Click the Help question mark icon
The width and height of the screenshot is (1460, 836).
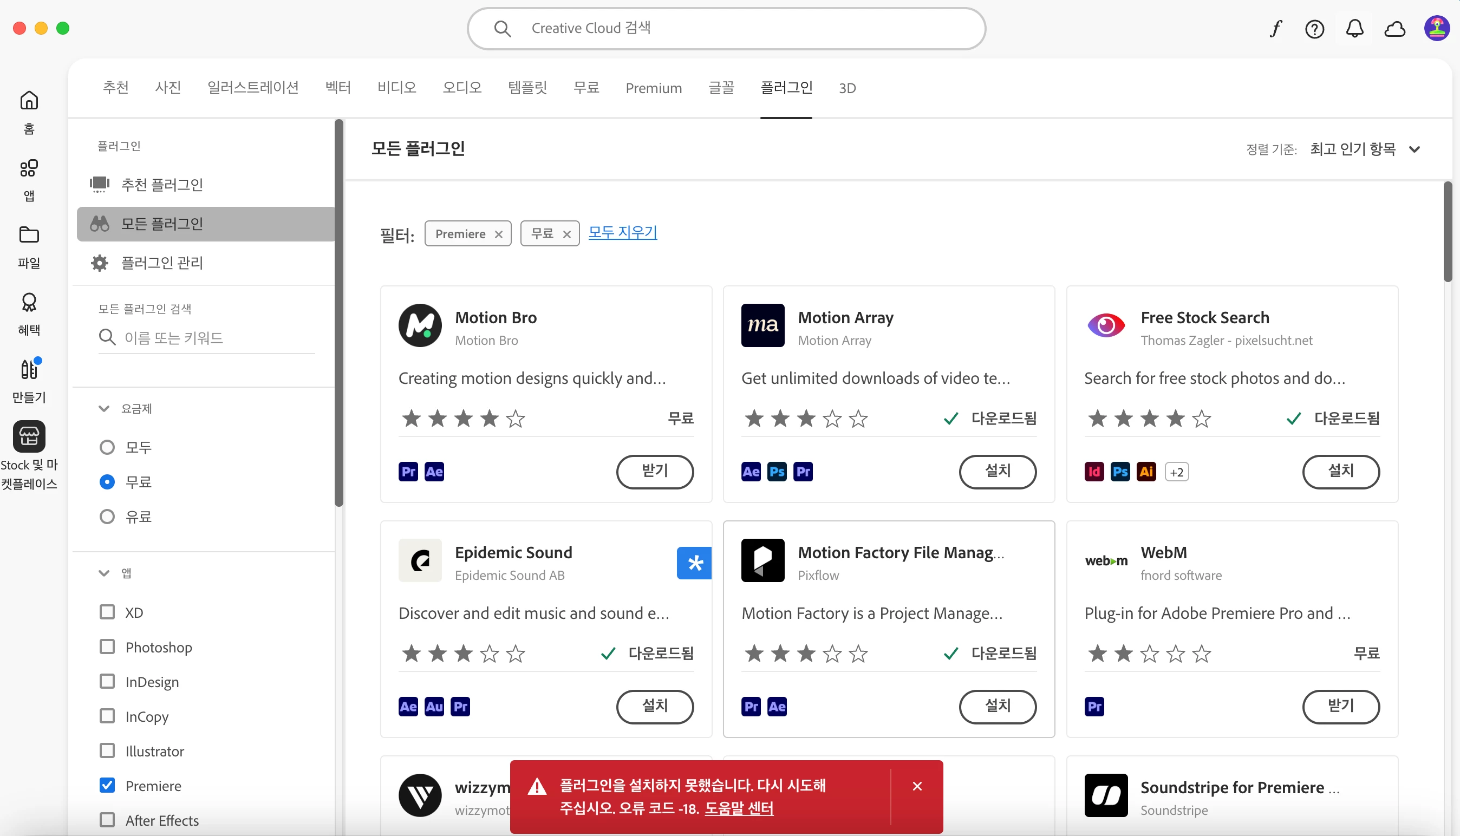(1314, 29)
